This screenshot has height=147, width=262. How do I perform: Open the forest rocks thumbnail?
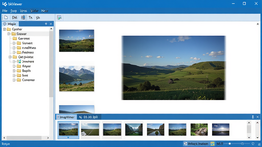(x=199, y=129)
